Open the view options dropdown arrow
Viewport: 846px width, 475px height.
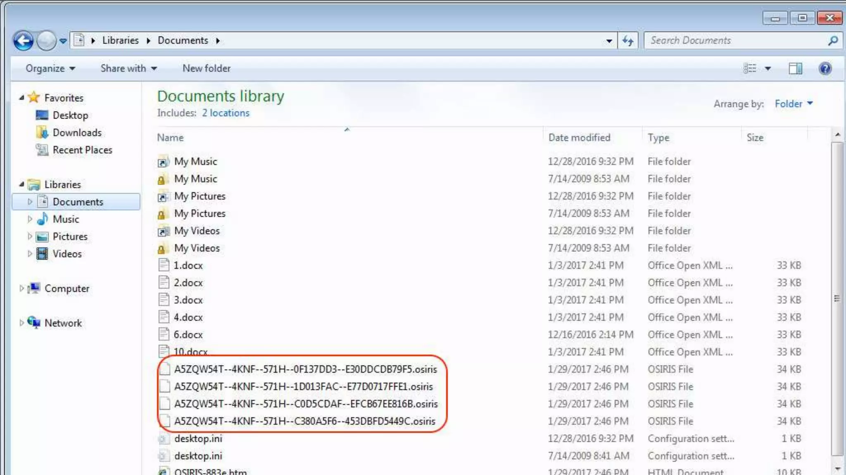768,68
